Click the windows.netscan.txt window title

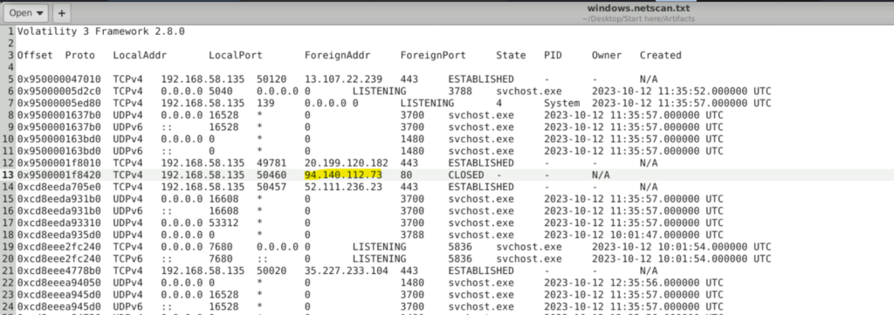tap(638, 8)
